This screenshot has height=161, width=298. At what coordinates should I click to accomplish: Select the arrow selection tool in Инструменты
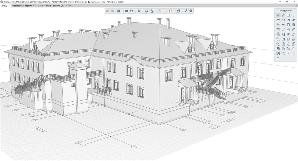(278, 15)
